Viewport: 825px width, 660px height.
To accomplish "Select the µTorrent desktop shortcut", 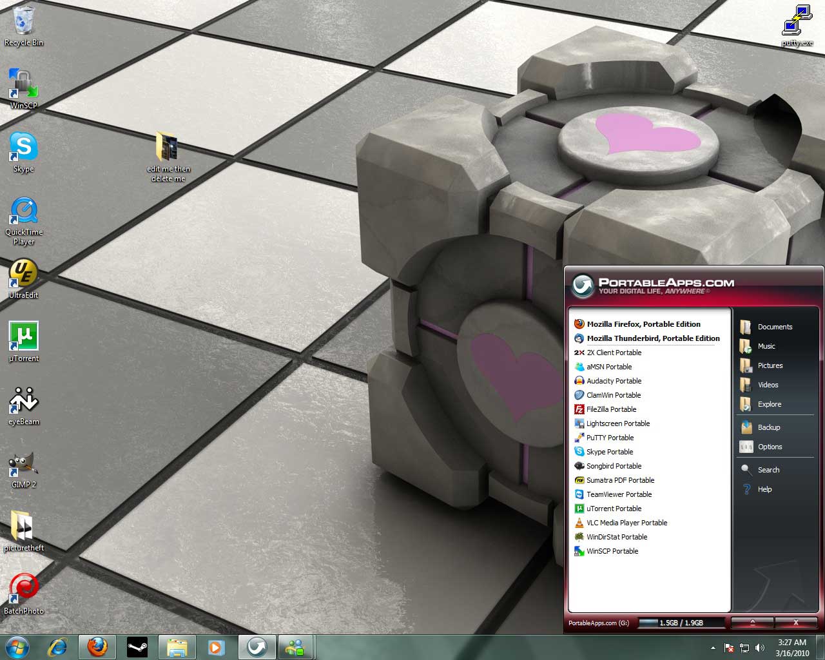I will pos(24,342).
